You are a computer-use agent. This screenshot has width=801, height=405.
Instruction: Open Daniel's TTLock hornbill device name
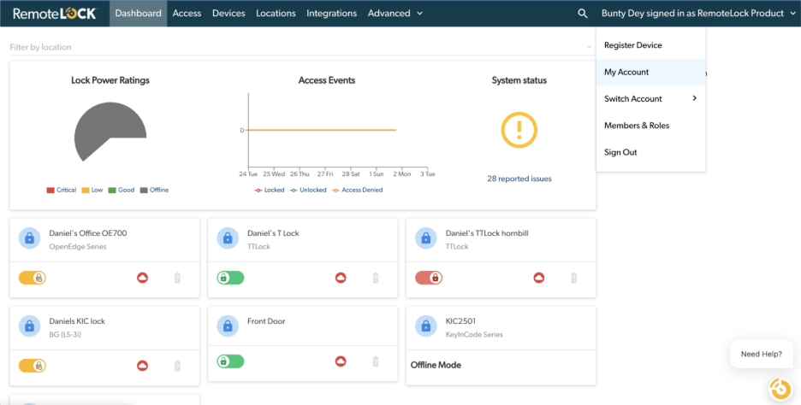487,233
